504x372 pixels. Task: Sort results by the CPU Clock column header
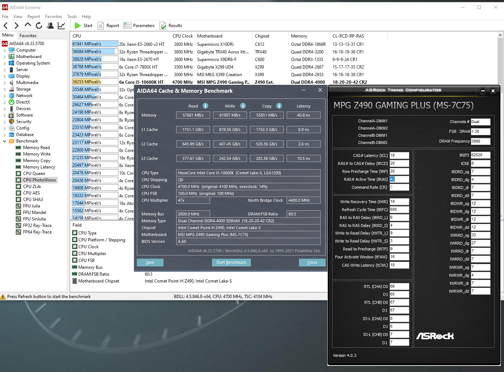click(x=182, y=36)
